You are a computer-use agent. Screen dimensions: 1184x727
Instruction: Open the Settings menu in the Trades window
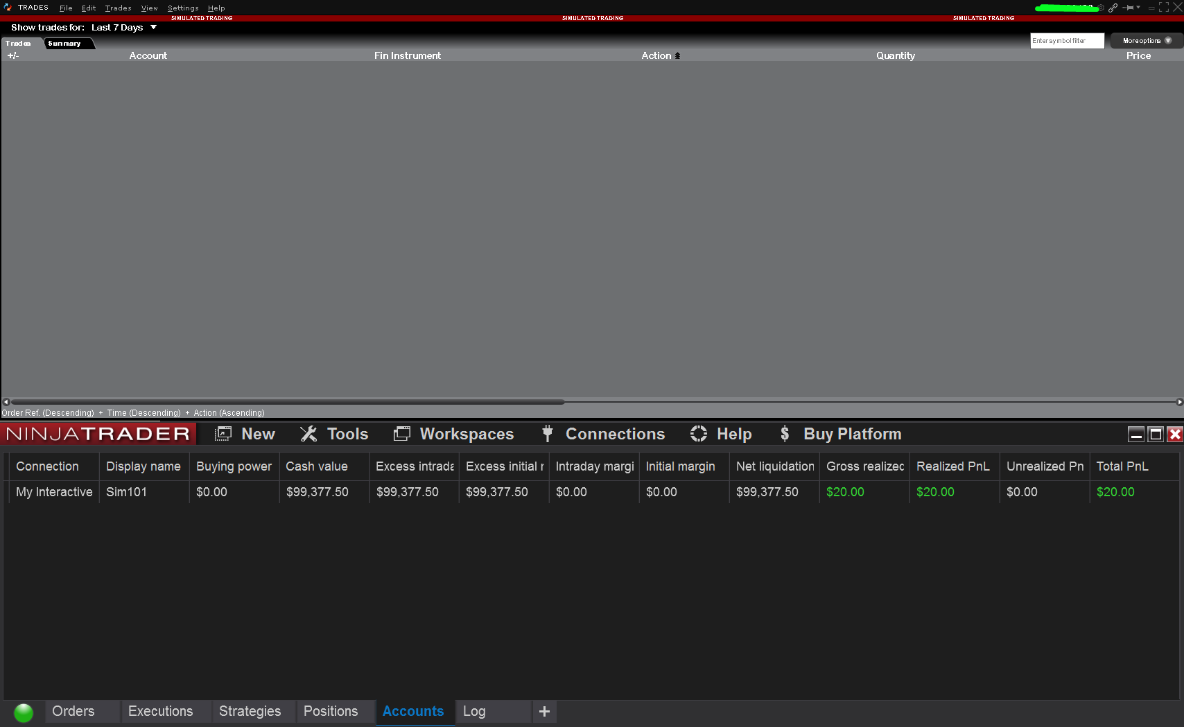point(183,8)
